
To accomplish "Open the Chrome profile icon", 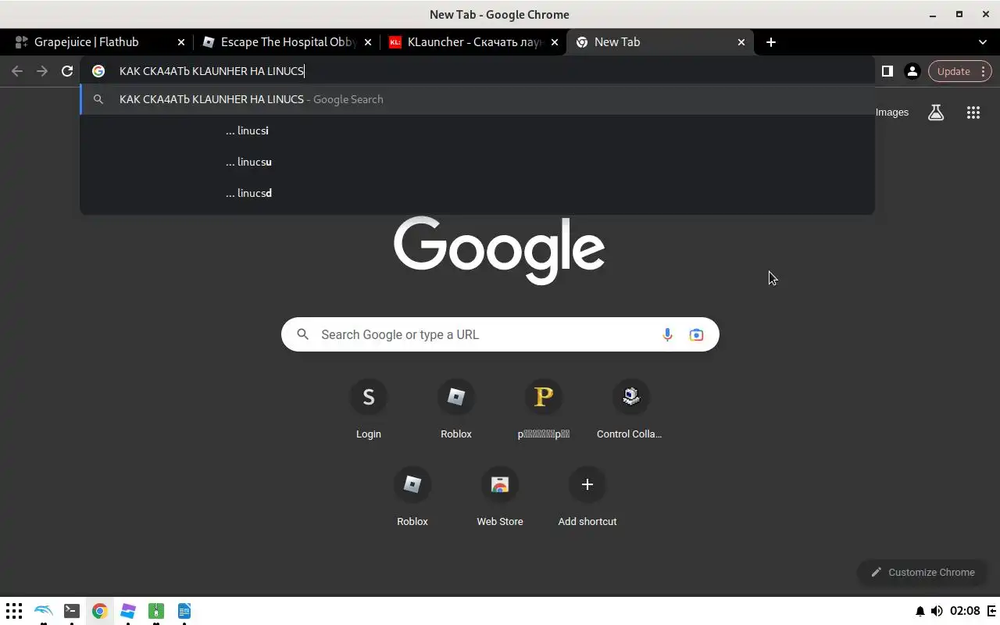I will 912,71.
